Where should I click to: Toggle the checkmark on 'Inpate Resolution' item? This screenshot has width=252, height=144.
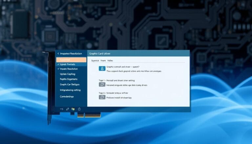[58, 69]
